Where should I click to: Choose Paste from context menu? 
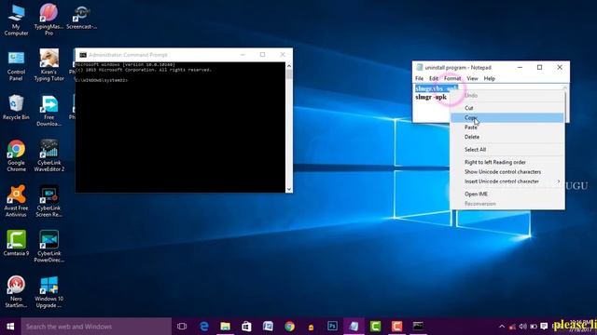coord(507,127)
